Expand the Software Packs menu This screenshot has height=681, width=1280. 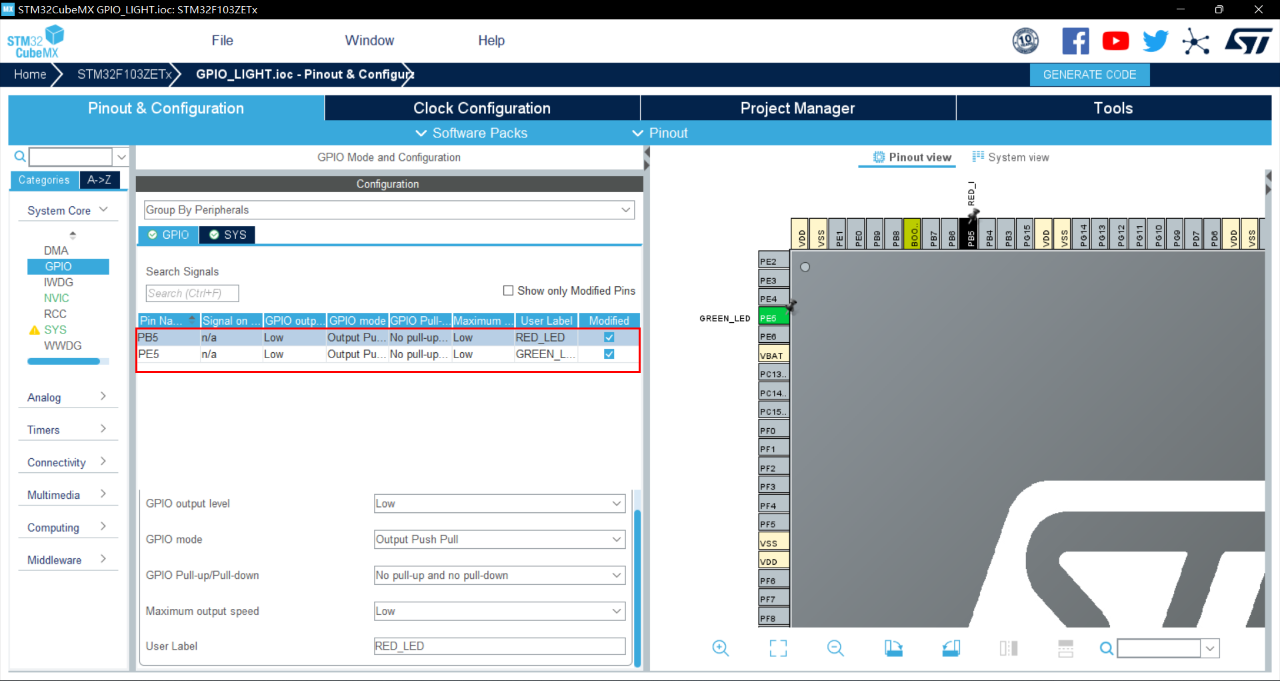471,133
